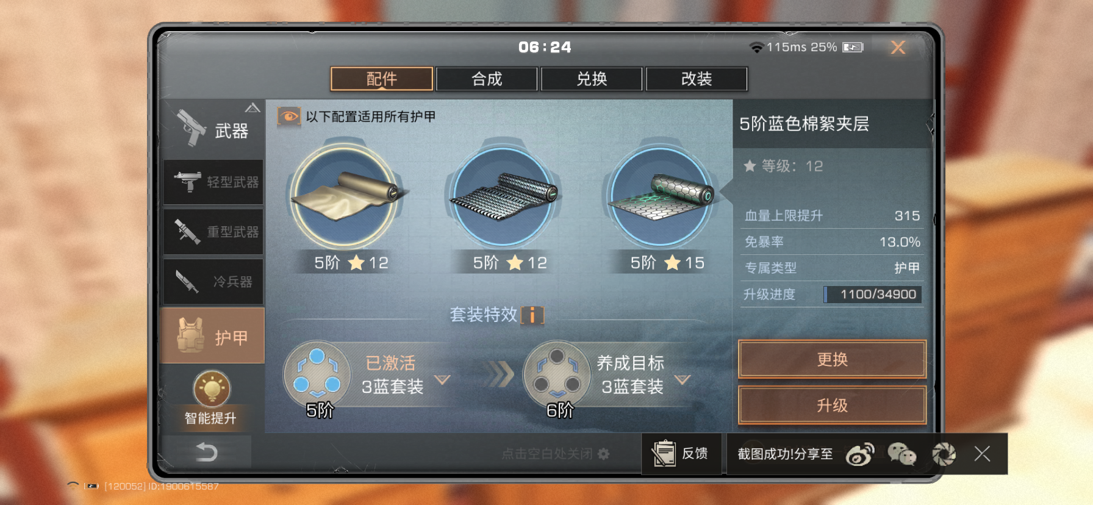Select the 5阶 beige cloth armor slot
Screen dimensions: 1093x505
click(346, 196)
